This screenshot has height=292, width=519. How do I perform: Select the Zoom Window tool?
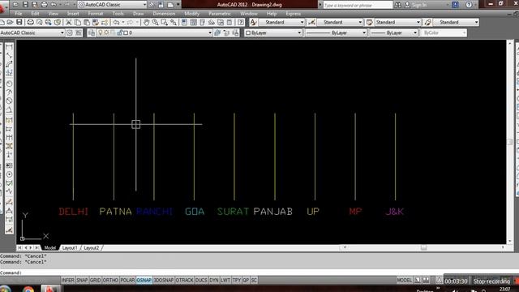coord(164,22)
